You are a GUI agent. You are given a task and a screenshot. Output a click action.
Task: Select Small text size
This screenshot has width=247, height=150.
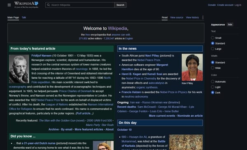[212, 38]
